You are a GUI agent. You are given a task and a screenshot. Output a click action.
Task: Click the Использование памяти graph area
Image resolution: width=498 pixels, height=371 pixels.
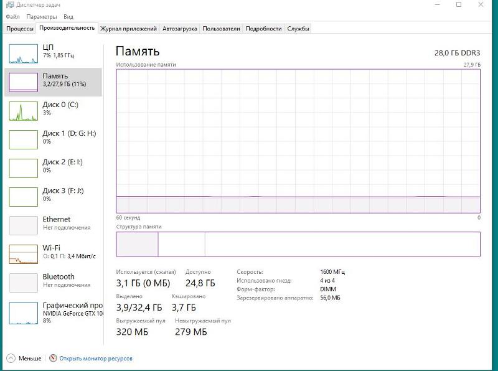(298, 141)
